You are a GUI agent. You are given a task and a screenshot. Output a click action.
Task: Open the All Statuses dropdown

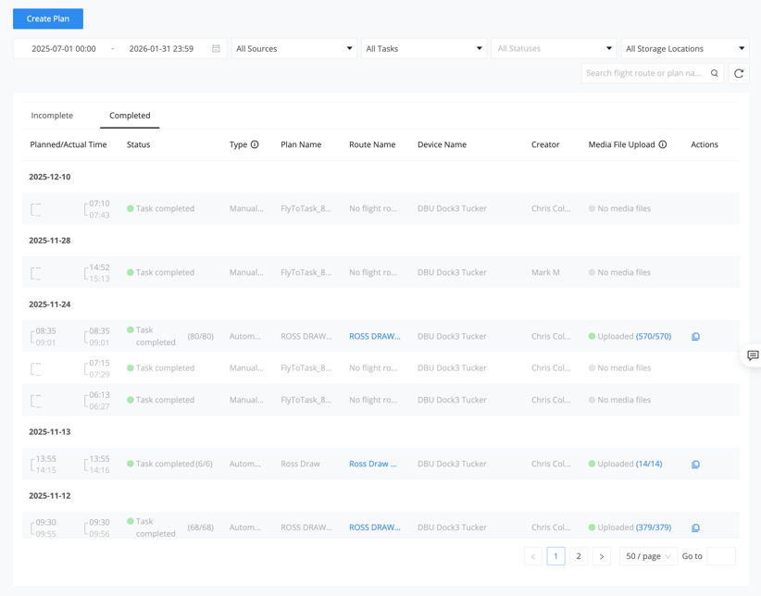pyautogui.click(x=554, y=48)
